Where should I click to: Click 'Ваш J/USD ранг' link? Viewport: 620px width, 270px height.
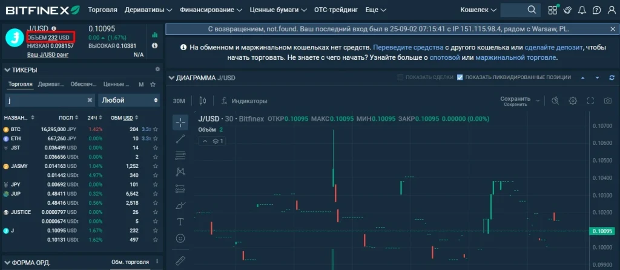tap(48, 54)
